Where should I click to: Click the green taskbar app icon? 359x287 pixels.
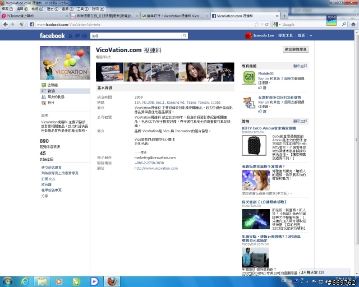(76, 281)
